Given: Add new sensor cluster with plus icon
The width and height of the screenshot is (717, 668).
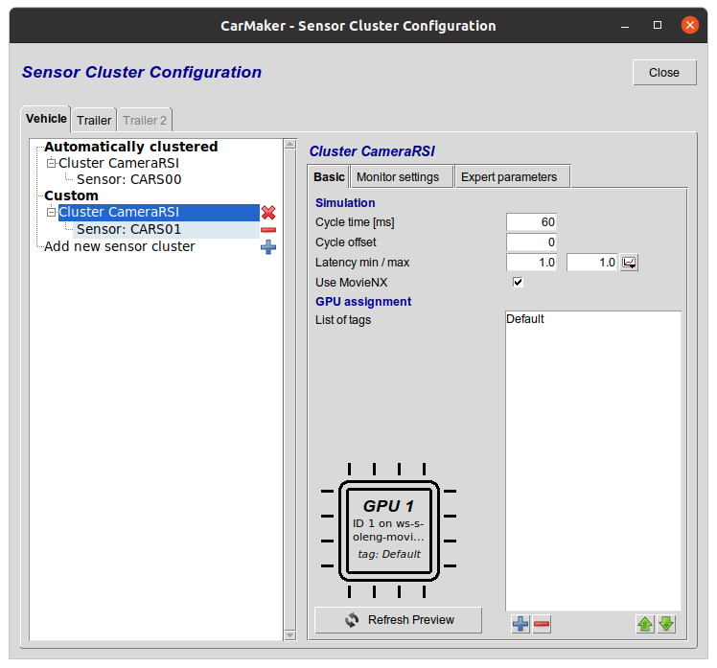Looking at the screenshot, I should (268, 247).
